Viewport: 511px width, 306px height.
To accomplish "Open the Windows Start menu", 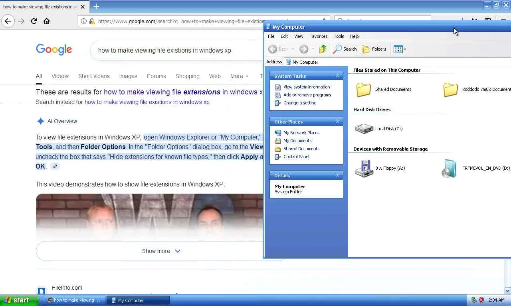I will (x=19, y=300).
